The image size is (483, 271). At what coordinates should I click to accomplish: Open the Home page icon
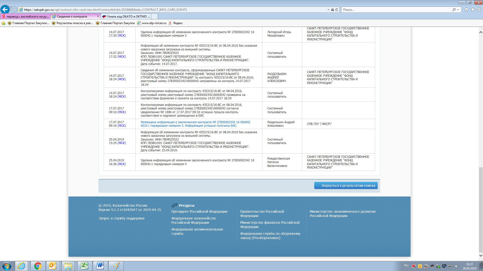(467, 10)
